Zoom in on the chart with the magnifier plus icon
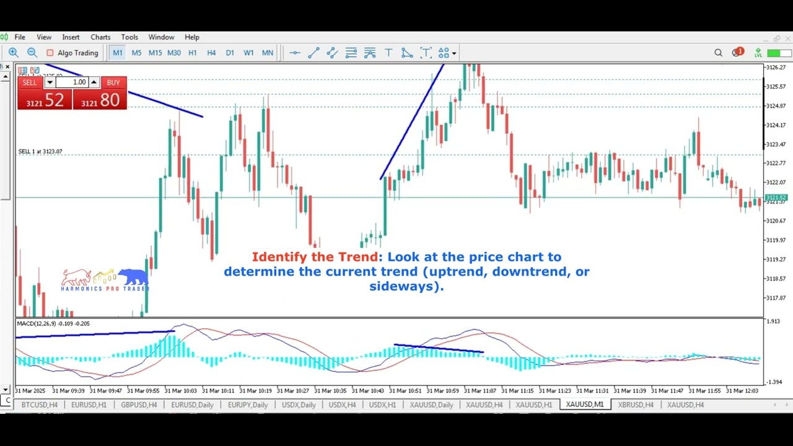This screenshot has width=793, height=446. (x=14, y=53)
